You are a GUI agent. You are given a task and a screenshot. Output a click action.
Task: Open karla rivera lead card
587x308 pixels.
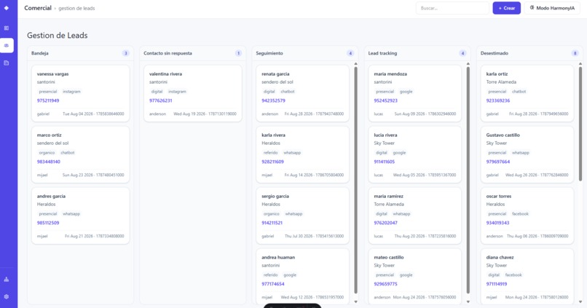click(x=302, y=154)
